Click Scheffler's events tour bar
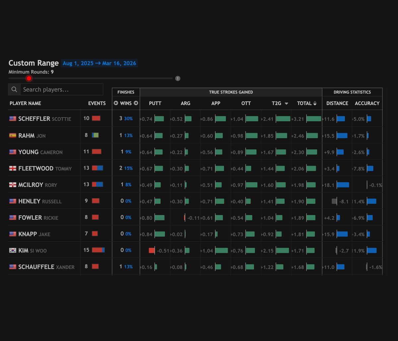Viewport: 398px width, 341px height. click(96, 118)
